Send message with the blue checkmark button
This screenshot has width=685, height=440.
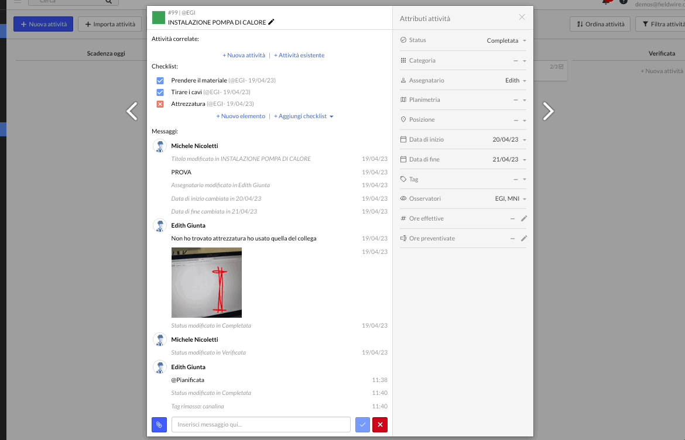point(362,425)
